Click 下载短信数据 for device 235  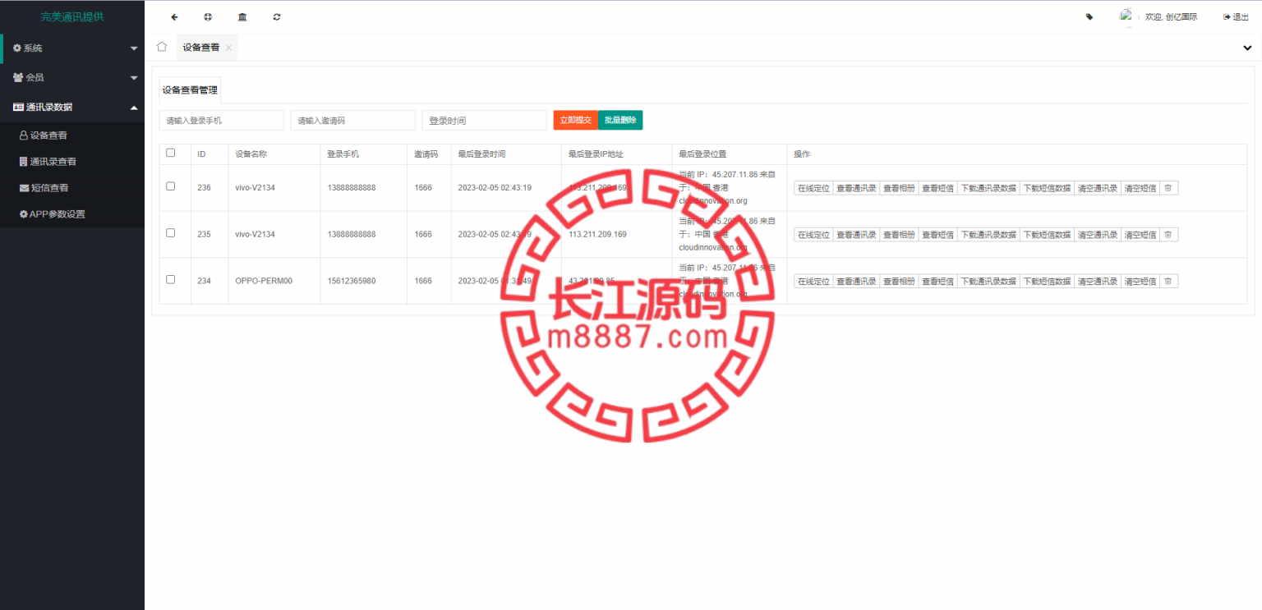(x=1047, y=235)
